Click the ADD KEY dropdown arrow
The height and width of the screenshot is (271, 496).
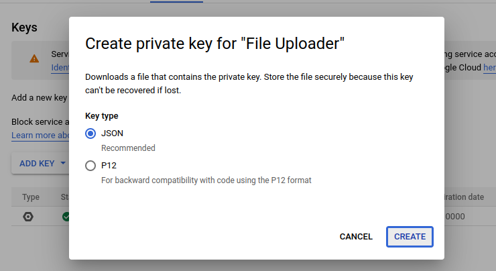coord(63,163)
